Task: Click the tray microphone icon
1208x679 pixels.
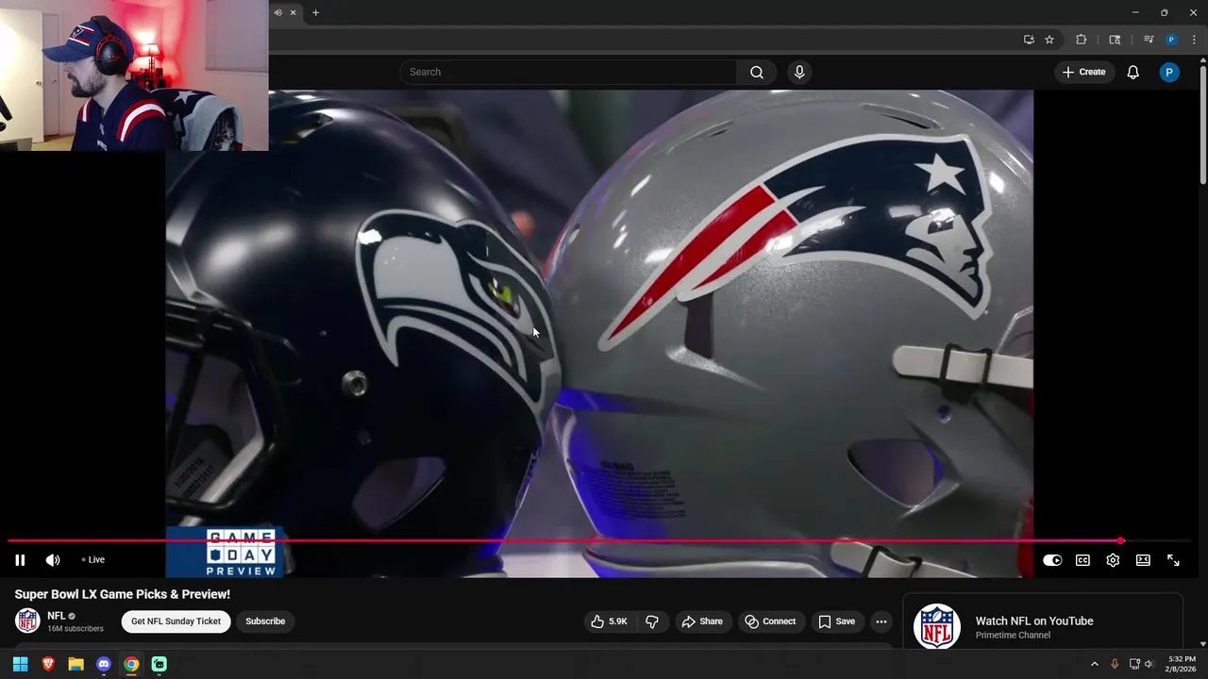Action: (x=1115, y=664)
